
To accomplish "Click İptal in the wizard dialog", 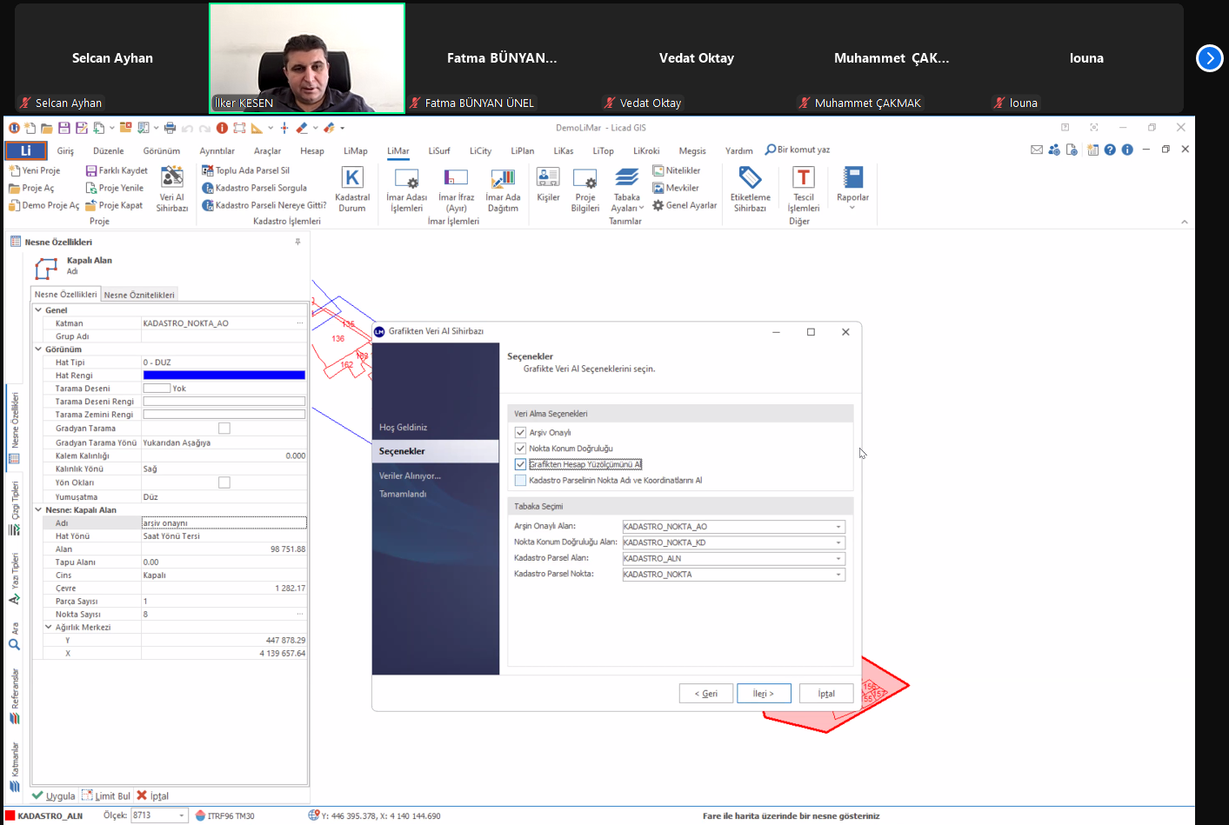I will [x=826, y=693].
